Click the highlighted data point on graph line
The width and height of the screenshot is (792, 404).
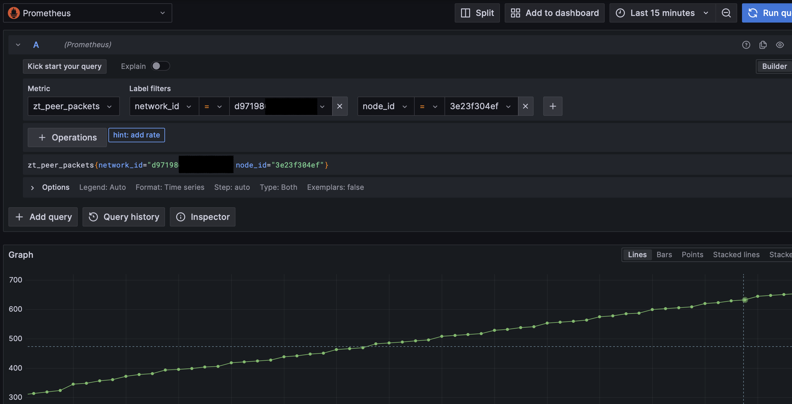pyautogui.click(x=745, y=300)
